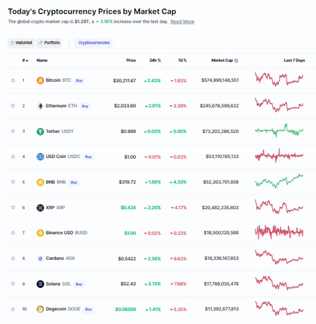Image resolution: width=316 pixels, height=324 pixels.
Task: Switch to the Portfolio tab
Action: tap(49, 43)
